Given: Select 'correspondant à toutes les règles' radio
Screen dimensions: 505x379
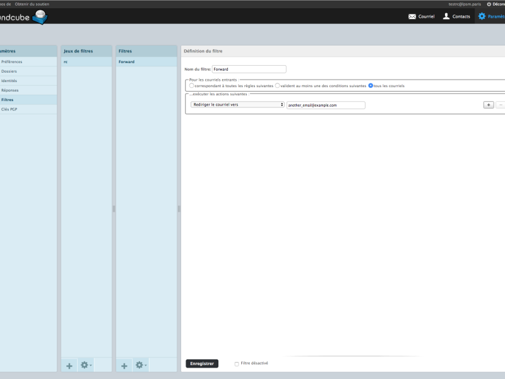Looking at the screenshot, I should point(192,86).
